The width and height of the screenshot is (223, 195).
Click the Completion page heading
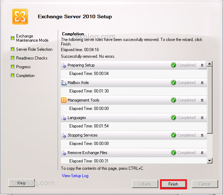(73, 34)
